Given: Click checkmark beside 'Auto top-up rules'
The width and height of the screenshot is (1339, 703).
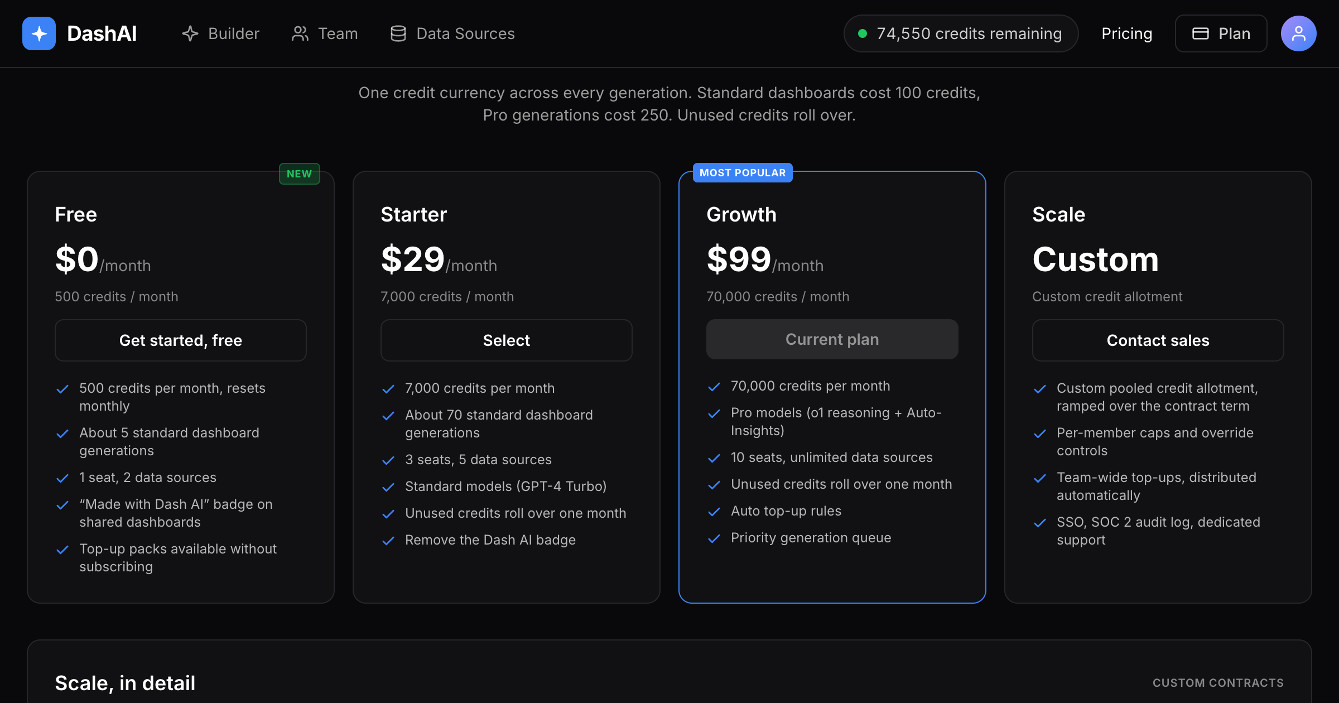Looking at the screenshot, I should [714, 512].
